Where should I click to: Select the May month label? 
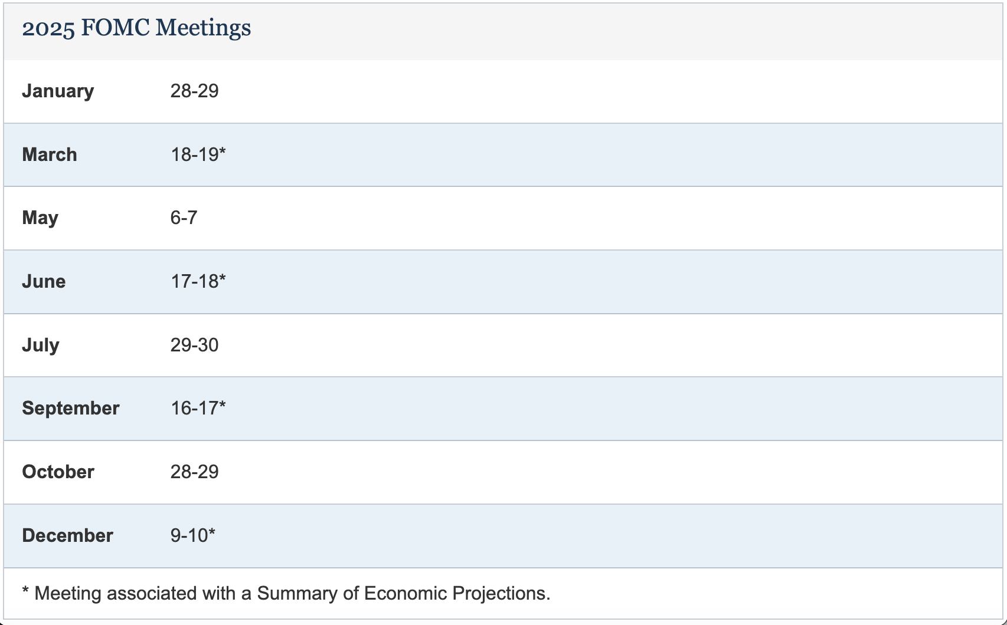pyautogui.click(x=40, y=218)
